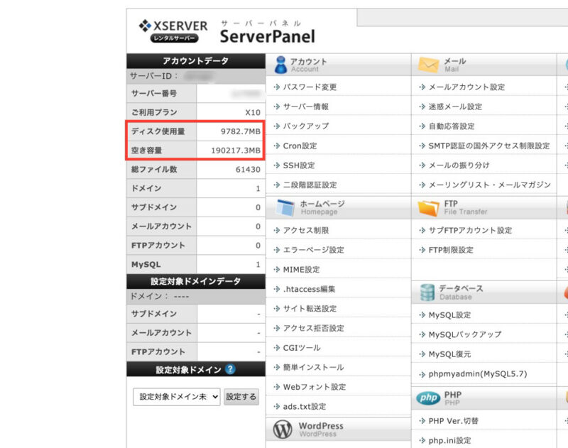Viewport: 568px width, 448px height.
Task: Open php.ini設定 link
Action: pos(449,440)
